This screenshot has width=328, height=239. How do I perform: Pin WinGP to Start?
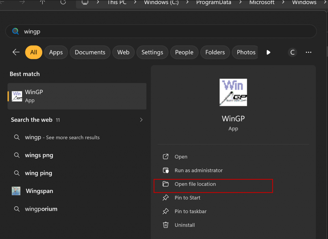[187, 198]
